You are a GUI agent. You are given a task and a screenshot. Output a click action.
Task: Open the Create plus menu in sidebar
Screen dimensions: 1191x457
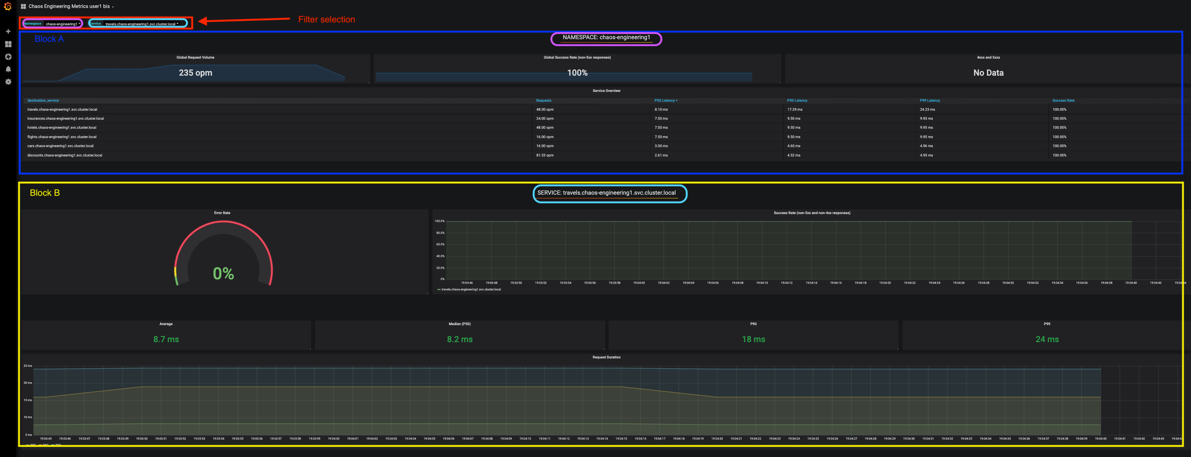point(8,32)
